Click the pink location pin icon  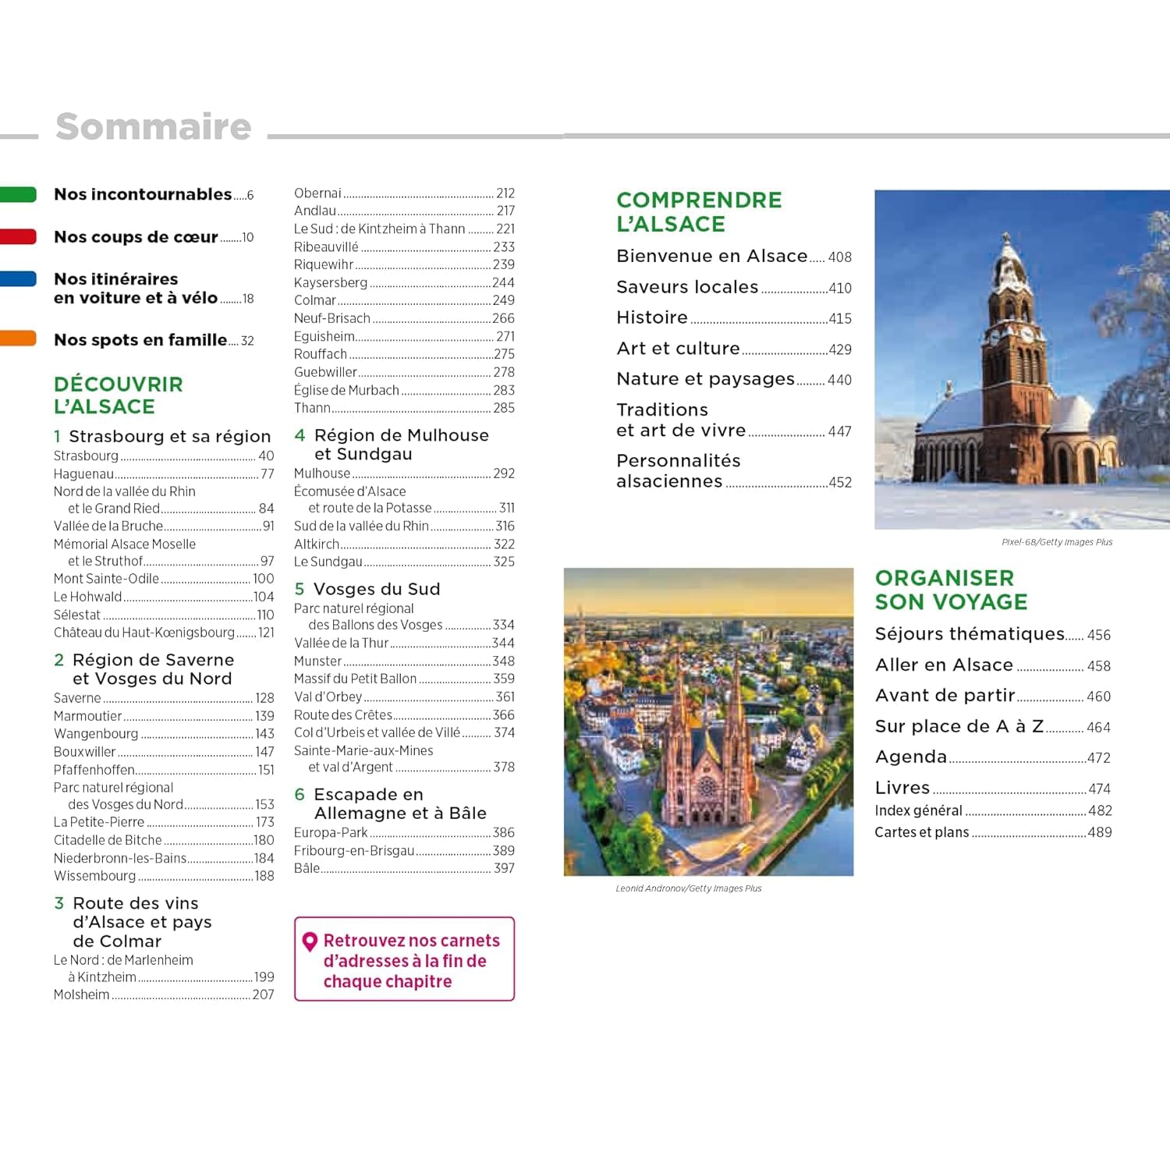pyautogui.click(x=310, y=941)
